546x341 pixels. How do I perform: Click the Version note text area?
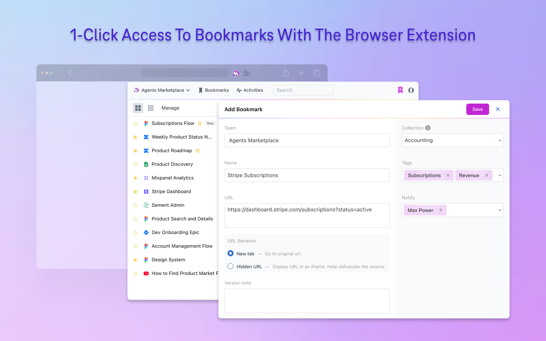pos(307,301)
